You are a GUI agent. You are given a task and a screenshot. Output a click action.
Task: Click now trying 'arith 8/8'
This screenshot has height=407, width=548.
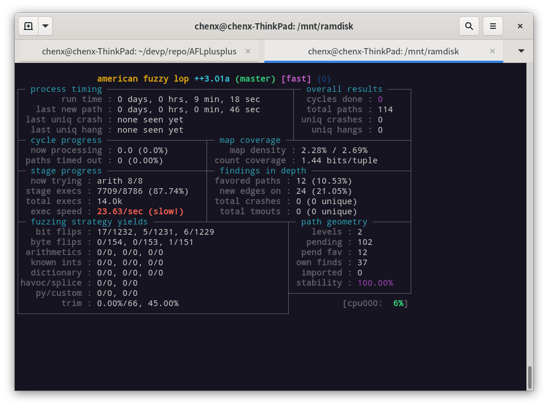click(x=120, y=181)
